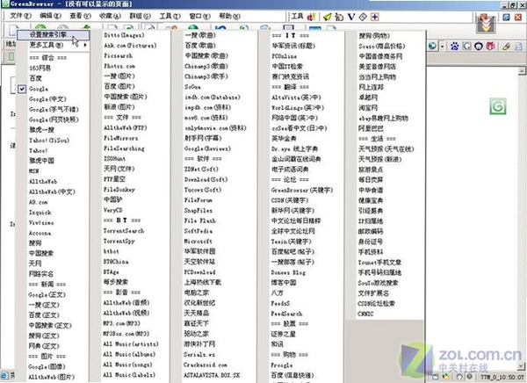This screenshot has height=383, width=527.
Task: Open the 窗口(W) menu
Action: click(199, 16)
